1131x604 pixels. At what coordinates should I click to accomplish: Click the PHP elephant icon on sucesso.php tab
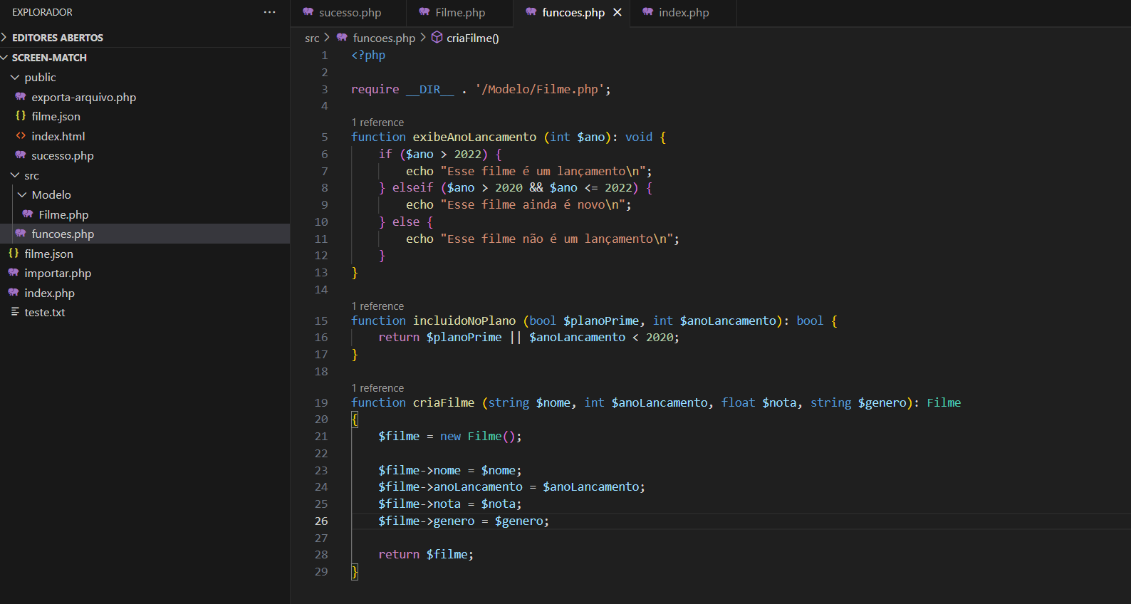pos(308,12)
